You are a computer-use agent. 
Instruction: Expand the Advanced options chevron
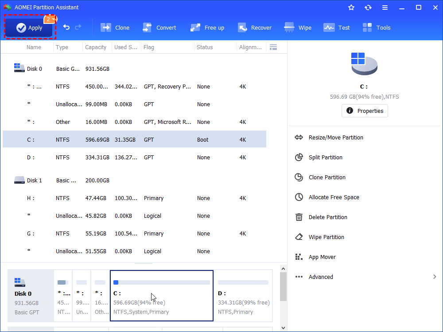435,277
